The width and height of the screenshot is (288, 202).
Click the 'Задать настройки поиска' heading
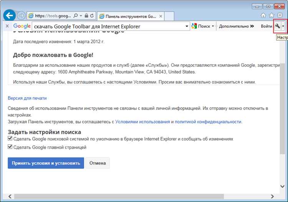[x=44, y=132]
